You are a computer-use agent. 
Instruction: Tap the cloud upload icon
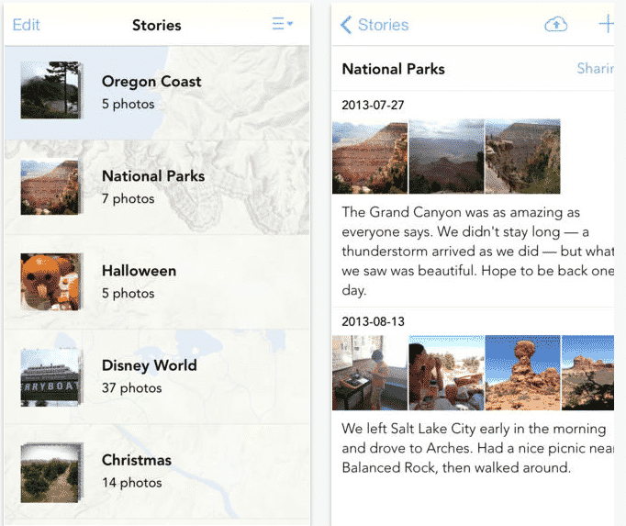click(556, 25)
